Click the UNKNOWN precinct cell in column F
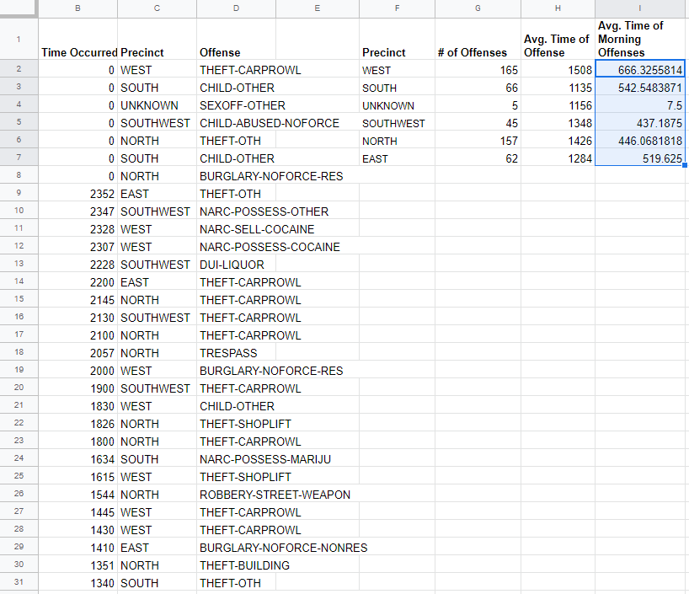Image resolution: width=689 pixels, height=594 pixels. click(x=397, y=104)
